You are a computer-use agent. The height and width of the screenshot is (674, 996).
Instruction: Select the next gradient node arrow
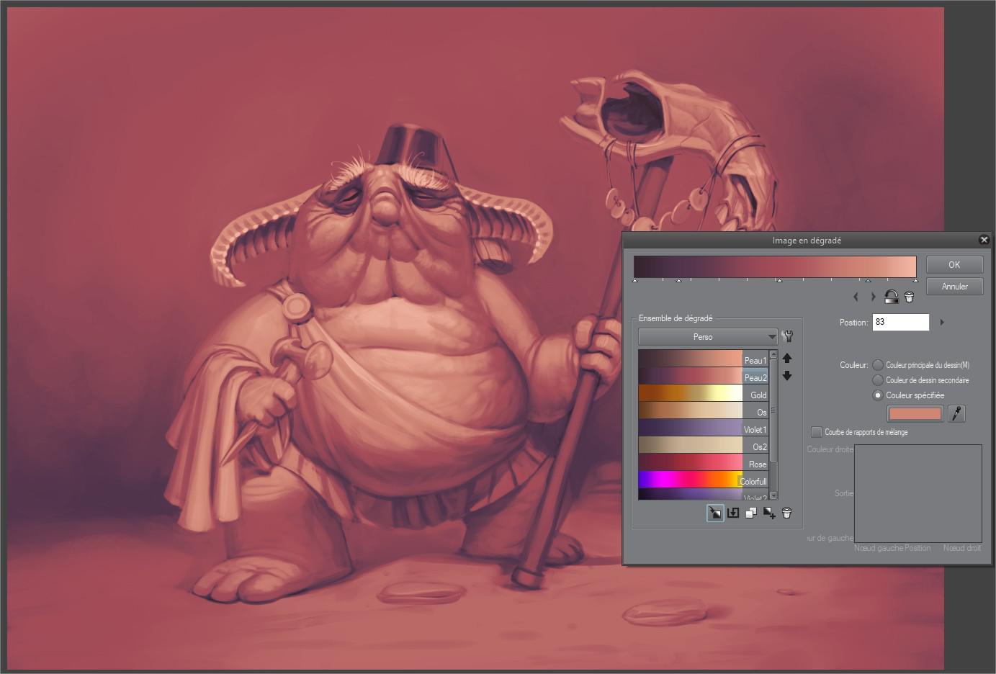[x=873, y=297]
